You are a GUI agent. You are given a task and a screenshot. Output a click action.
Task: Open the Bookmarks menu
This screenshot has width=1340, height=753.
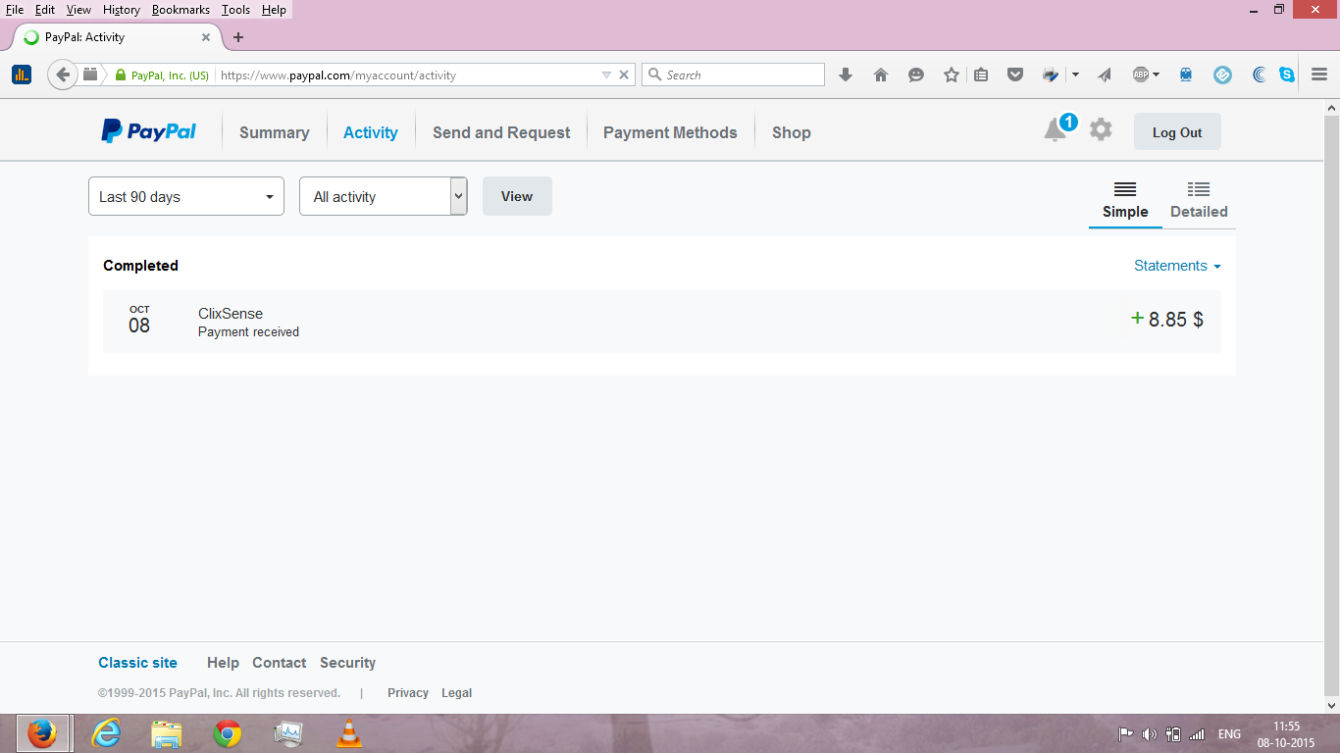(x=180, y=10)
